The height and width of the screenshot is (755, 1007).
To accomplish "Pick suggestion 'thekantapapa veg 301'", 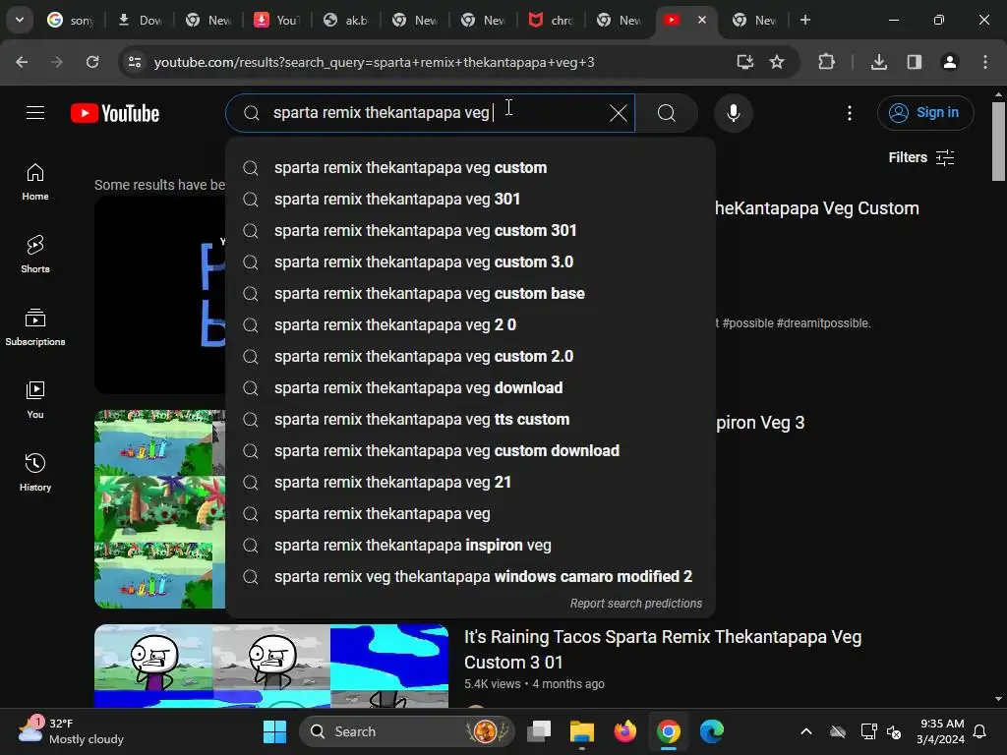I will (x=470, y=199).
